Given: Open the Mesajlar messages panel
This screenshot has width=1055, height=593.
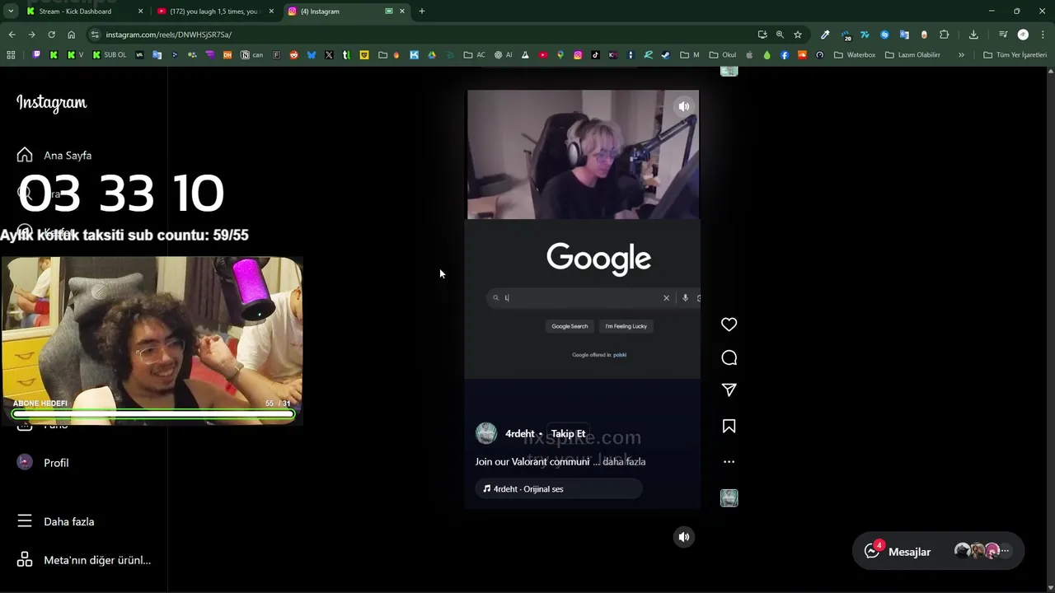Looking at the screenshot, I should [937, 552].
